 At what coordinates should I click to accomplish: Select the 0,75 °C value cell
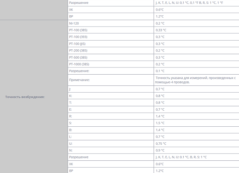pos(161,143)
